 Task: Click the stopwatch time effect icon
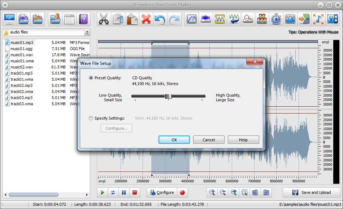tap(276, 19)
